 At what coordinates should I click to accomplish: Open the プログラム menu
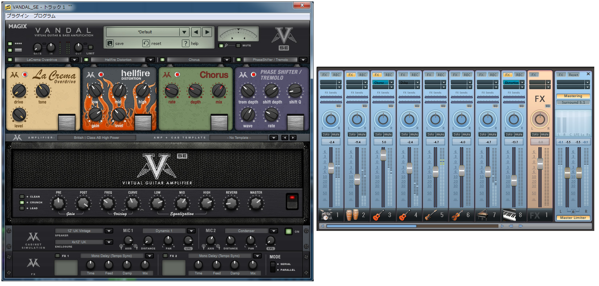coord(45,16)
